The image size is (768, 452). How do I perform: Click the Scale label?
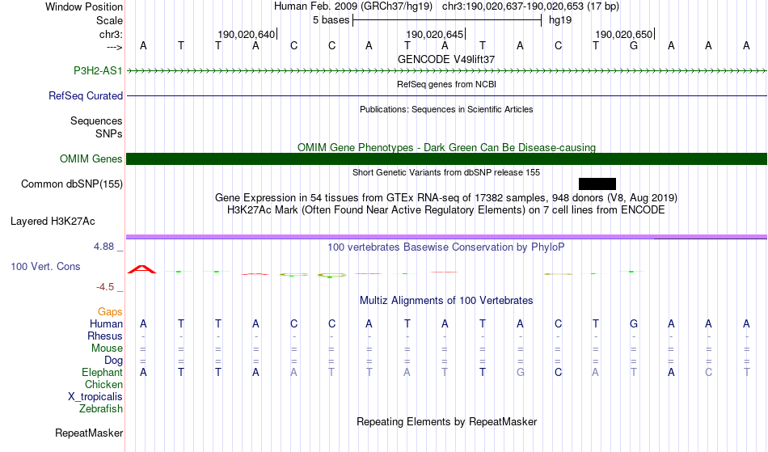(109, 20)
